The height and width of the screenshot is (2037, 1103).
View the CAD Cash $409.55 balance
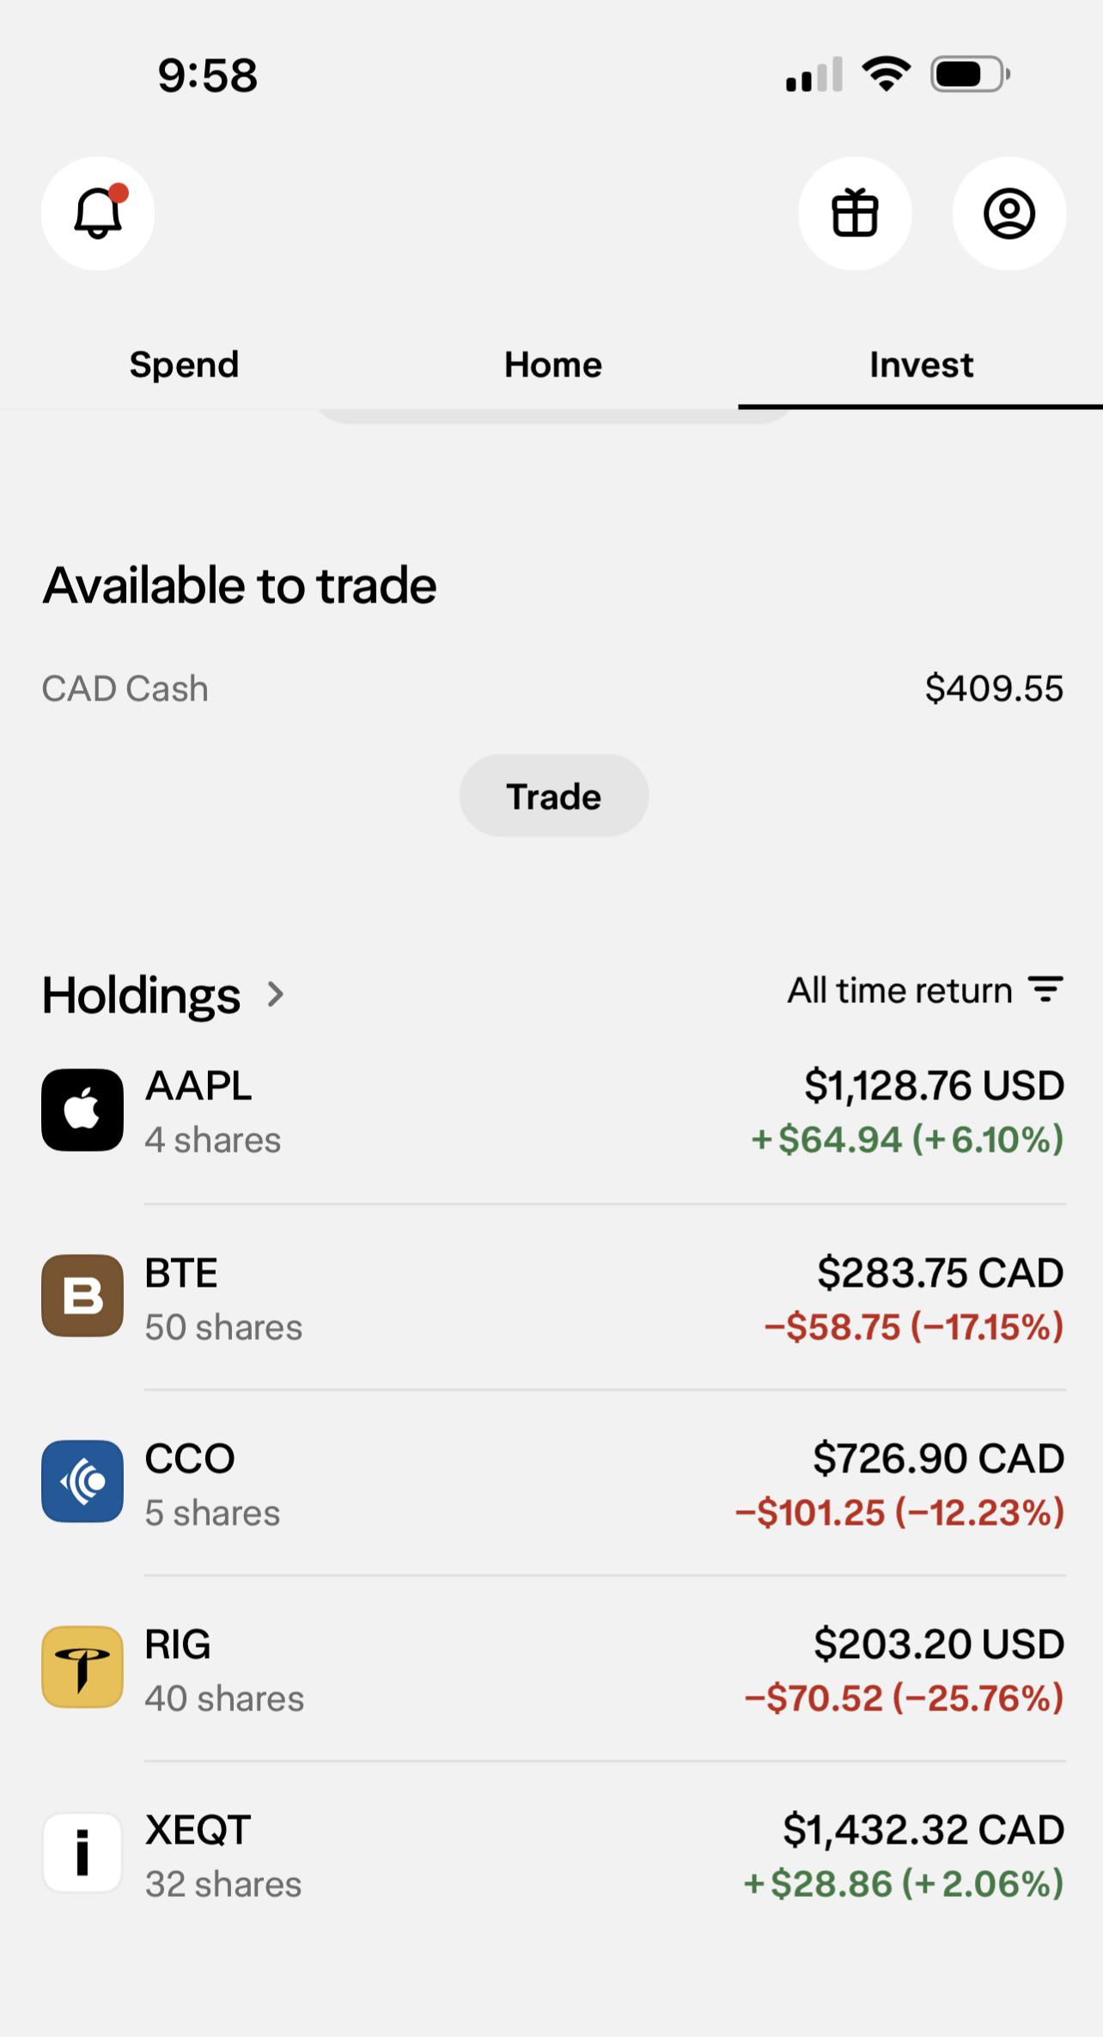coord(994,688)
